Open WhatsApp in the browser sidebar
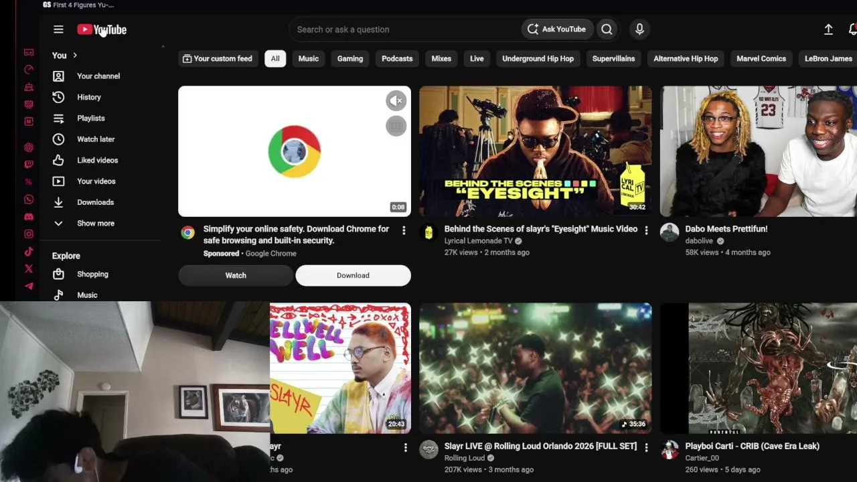The height and width of the screenshot is (482, 857). point(29,199)
